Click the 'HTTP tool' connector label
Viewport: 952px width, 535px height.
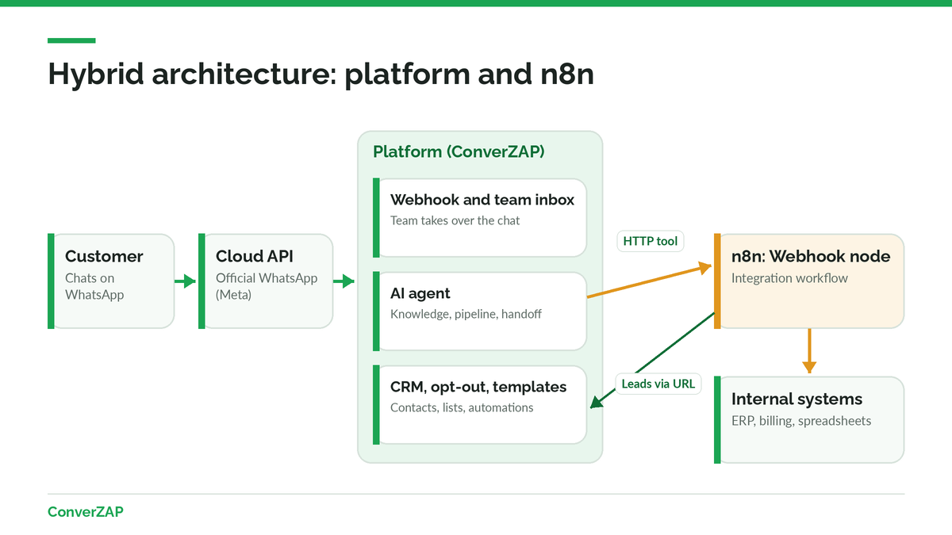(x=650, y=241)
